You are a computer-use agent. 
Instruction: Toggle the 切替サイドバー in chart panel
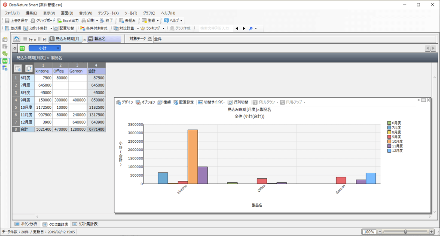(211, 102)
